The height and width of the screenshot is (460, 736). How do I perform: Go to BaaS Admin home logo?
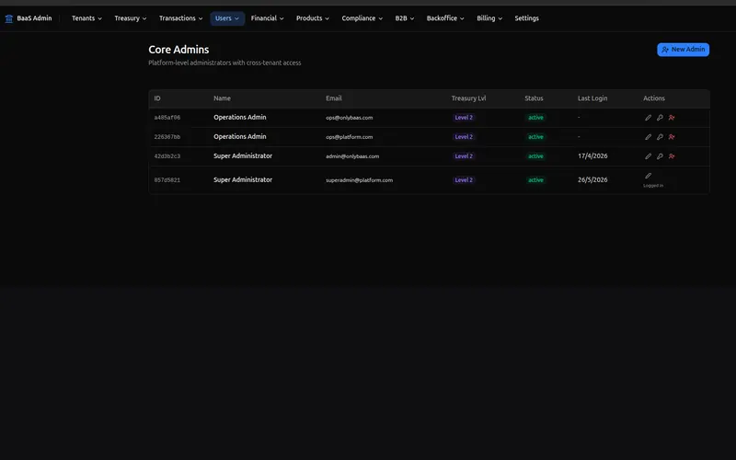point(29,18)
